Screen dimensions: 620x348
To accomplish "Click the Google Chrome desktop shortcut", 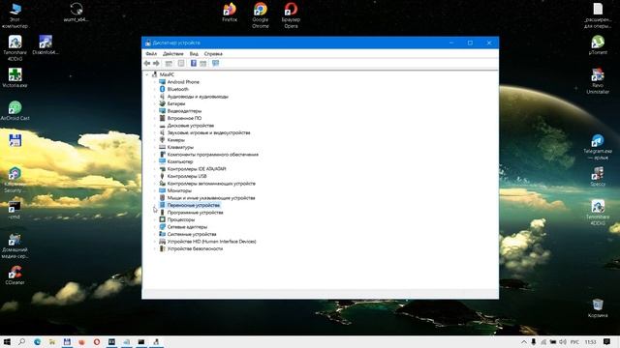I will [x=261, y=15].
